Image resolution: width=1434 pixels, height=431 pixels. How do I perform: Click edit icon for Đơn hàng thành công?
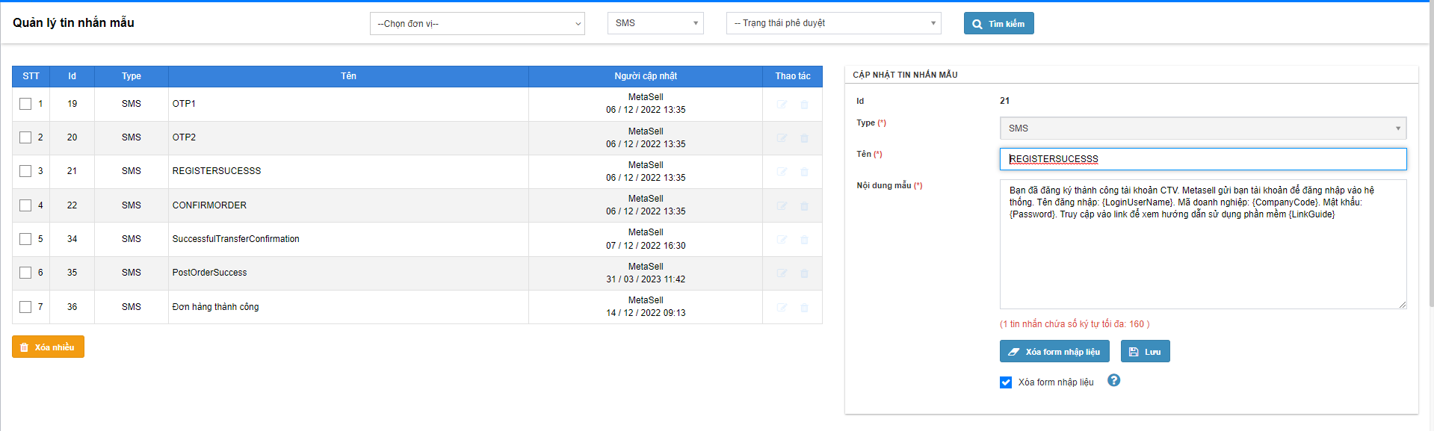(782, 308)
